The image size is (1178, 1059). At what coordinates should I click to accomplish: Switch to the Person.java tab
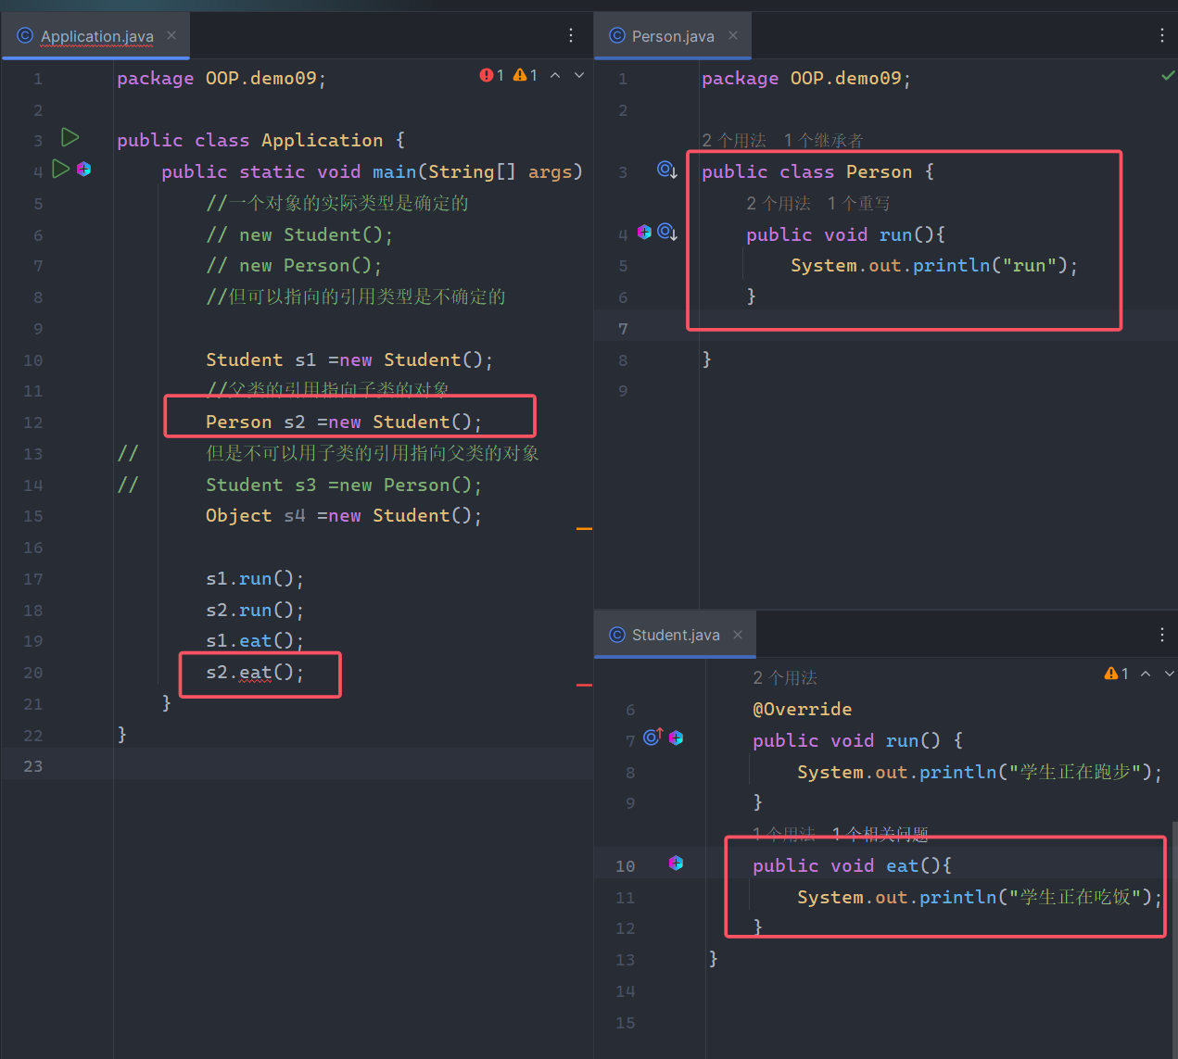point(672,36)
